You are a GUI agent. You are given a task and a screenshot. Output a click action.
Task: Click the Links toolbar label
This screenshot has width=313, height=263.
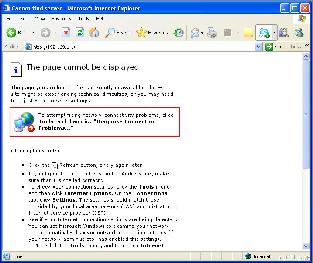(296, 47)
